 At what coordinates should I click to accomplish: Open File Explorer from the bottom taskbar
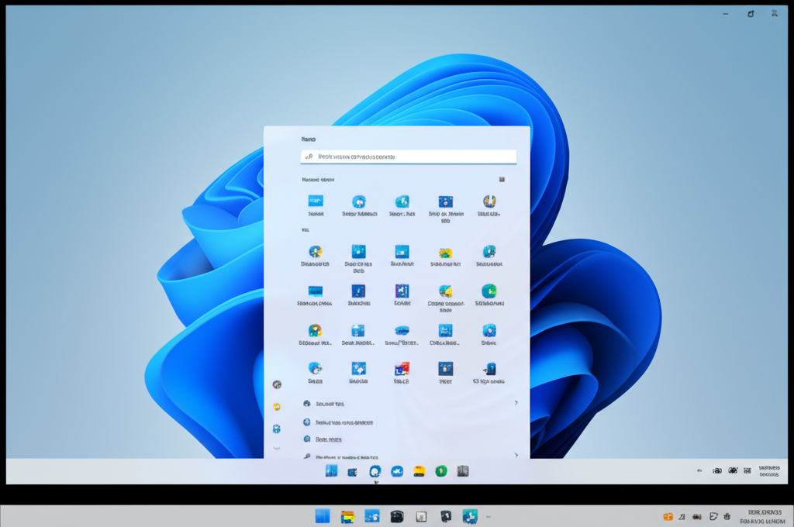(x=347, y=516)
